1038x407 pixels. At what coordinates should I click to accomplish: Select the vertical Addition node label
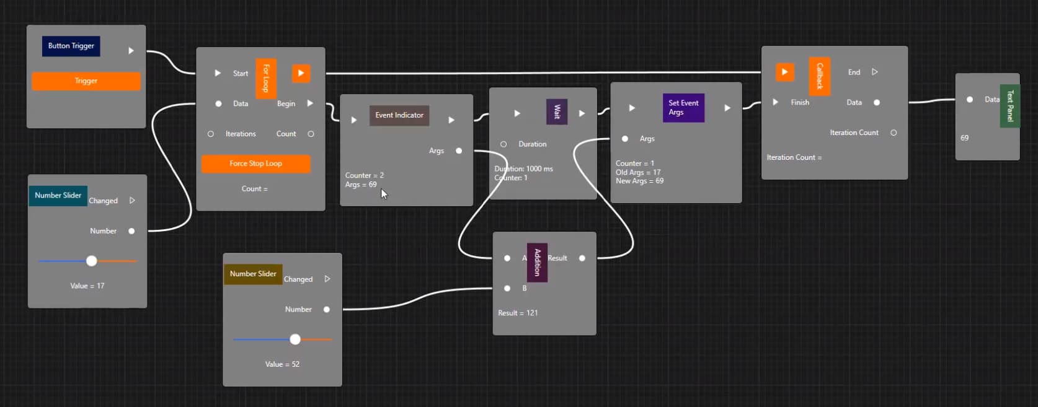537,262
